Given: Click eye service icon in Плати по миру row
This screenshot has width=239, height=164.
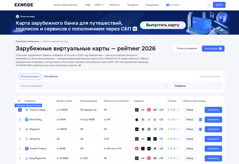Looking at the screenshot, I should [155, 110].
